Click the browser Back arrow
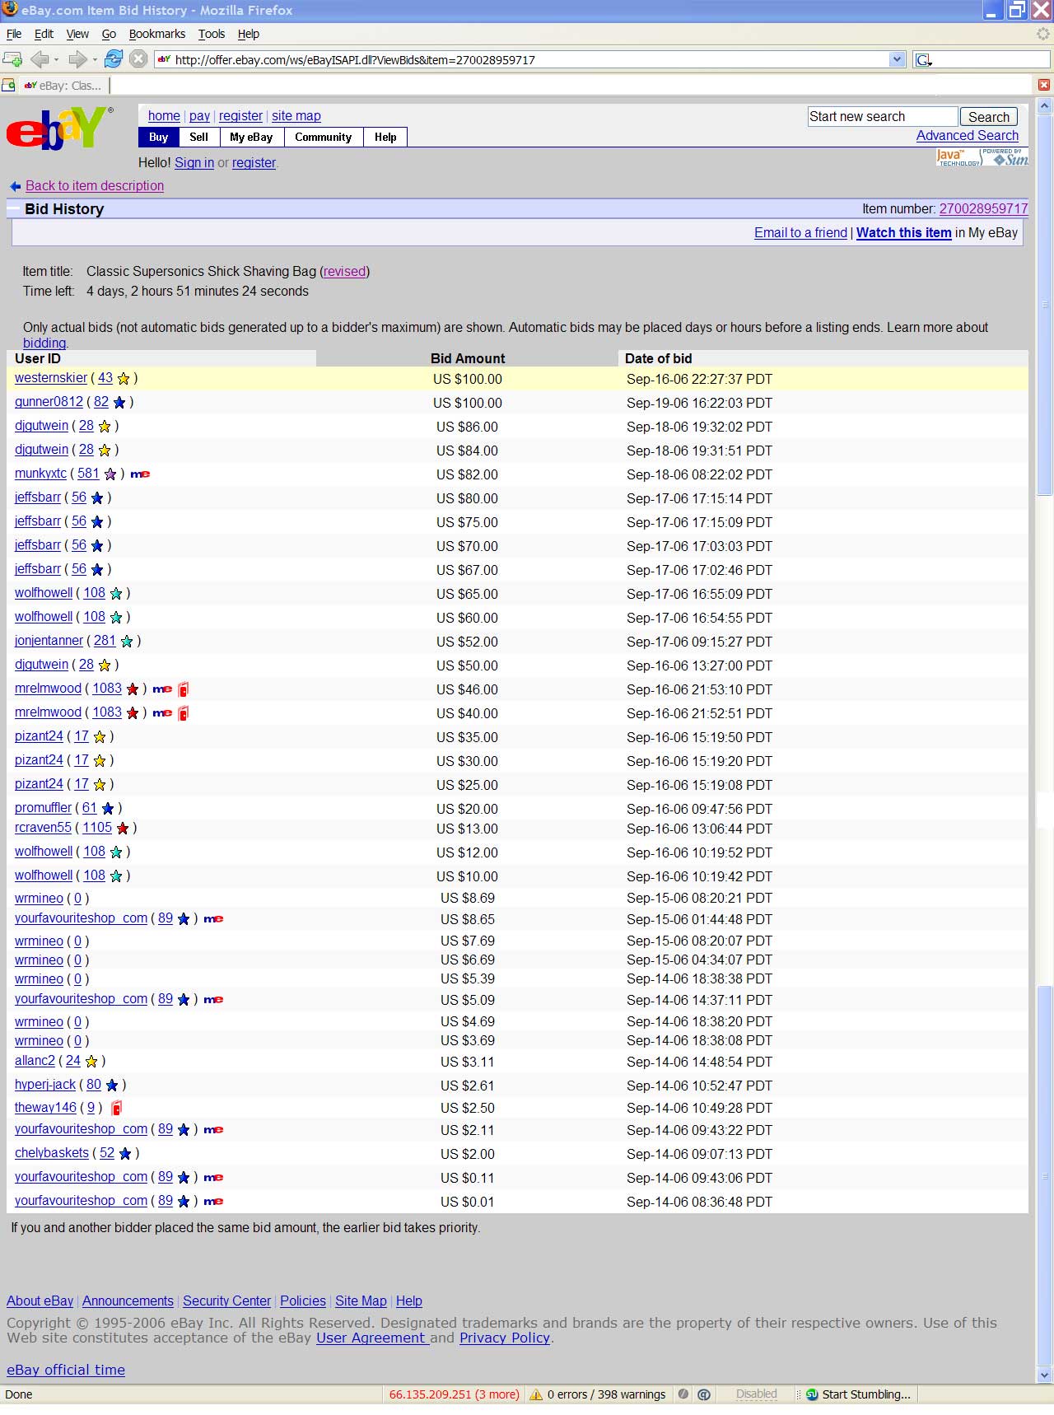The width and height of the screenshot is (1054, 1415). pos(39,59)
